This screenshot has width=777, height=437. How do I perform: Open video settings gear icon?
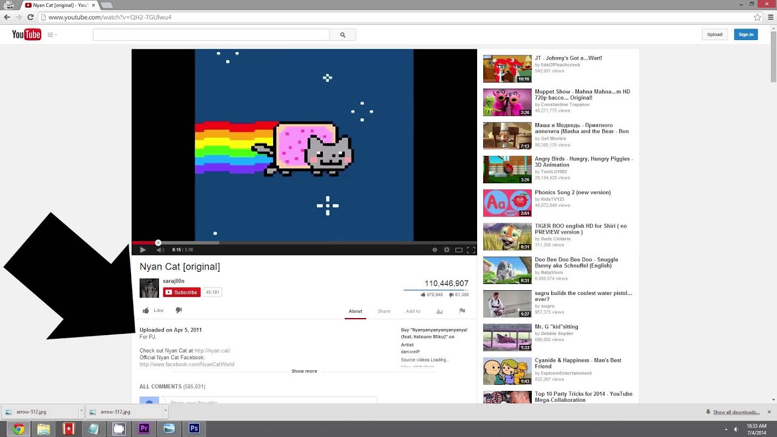(447, 249)
